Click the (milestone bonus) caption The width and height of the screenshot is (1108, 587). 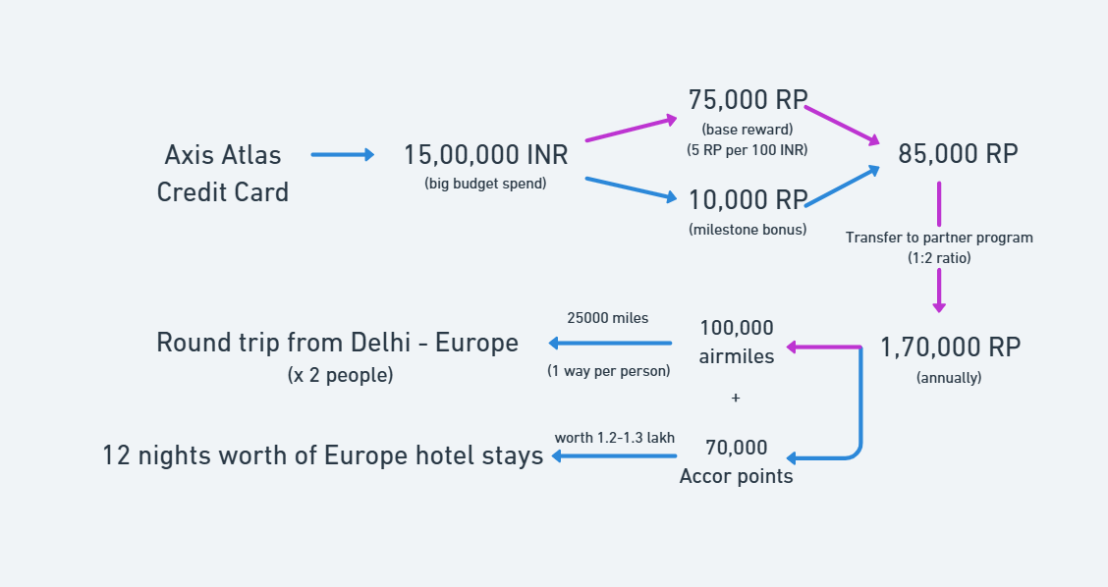(747, 230)
